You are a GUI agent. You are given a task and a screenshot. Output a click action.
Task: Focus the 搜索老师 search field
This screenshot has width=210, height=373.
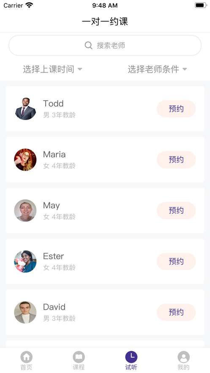tap(105, 45)
